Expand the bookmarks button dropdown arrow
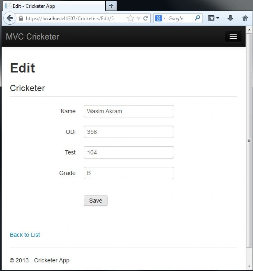 [218, 18]
